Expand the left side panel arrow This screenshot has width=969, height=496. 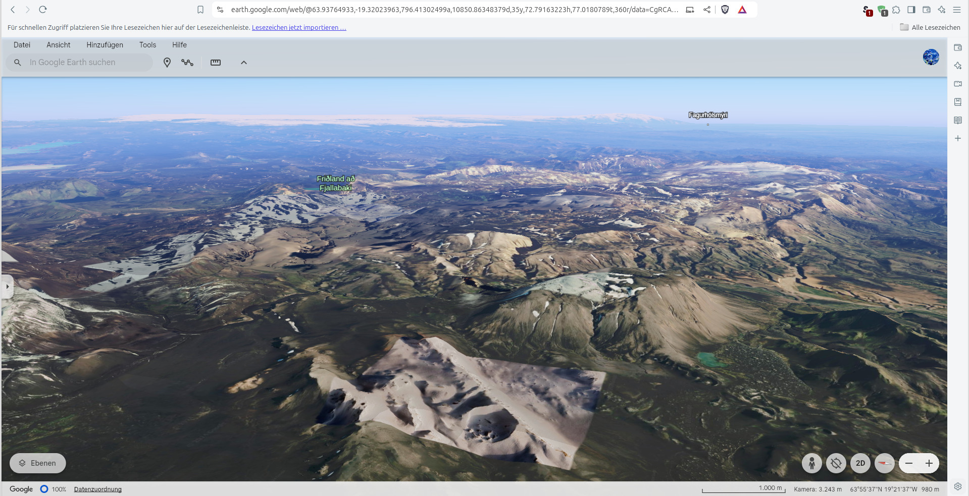7,287
